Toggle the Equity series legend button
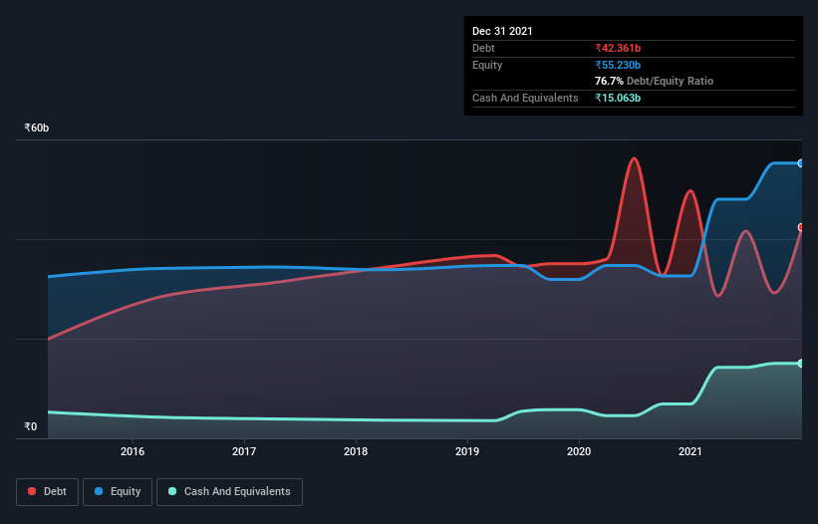This screenshot has width=818, height=524. click(118, 492)
